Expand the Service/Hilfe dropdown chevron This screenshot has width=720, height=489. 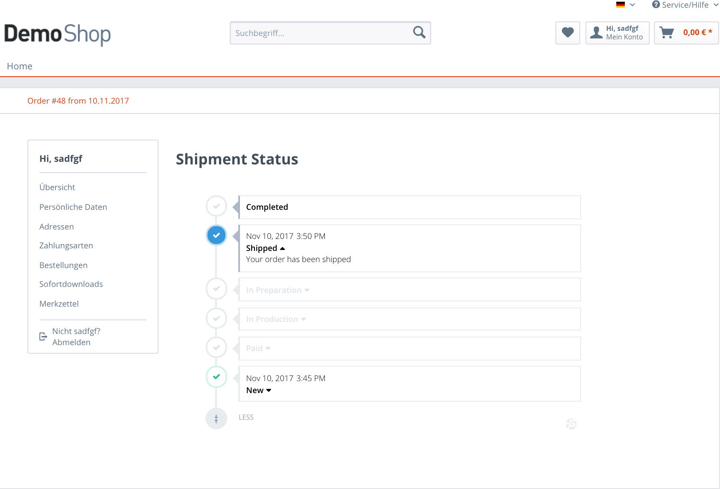pyautogui.click(x=716, y=5)
